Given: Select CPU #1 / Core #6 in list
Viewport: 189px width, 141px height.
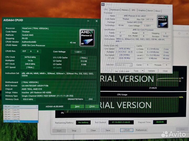Looking at the screenshot, I should click(x=21, y=121).
